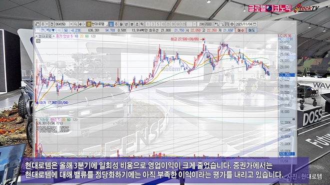Click the window detach icon at toolbar start

[37, 24]
